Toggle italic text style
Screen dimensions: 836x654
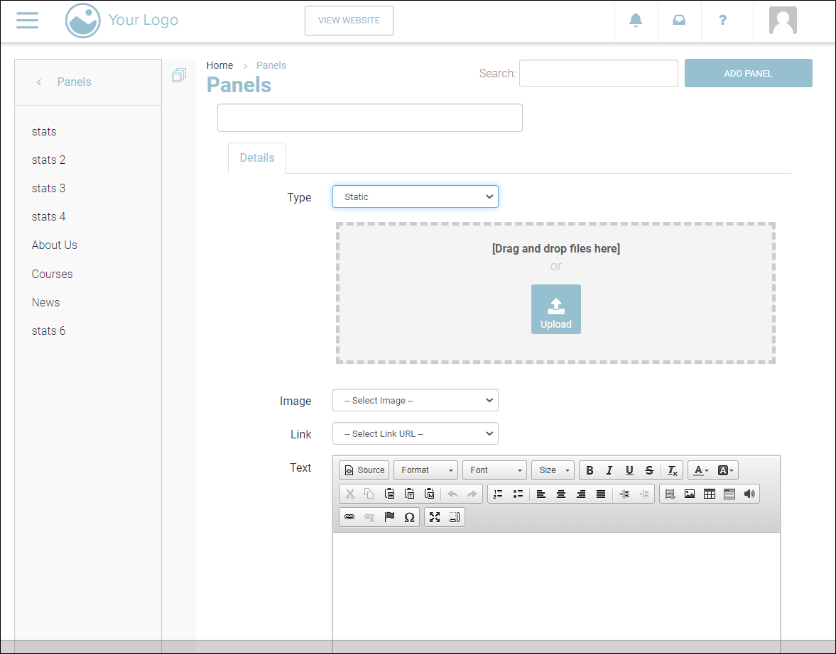609,470
